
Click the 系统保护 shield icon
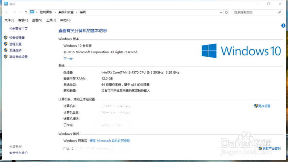coord(5,50)
